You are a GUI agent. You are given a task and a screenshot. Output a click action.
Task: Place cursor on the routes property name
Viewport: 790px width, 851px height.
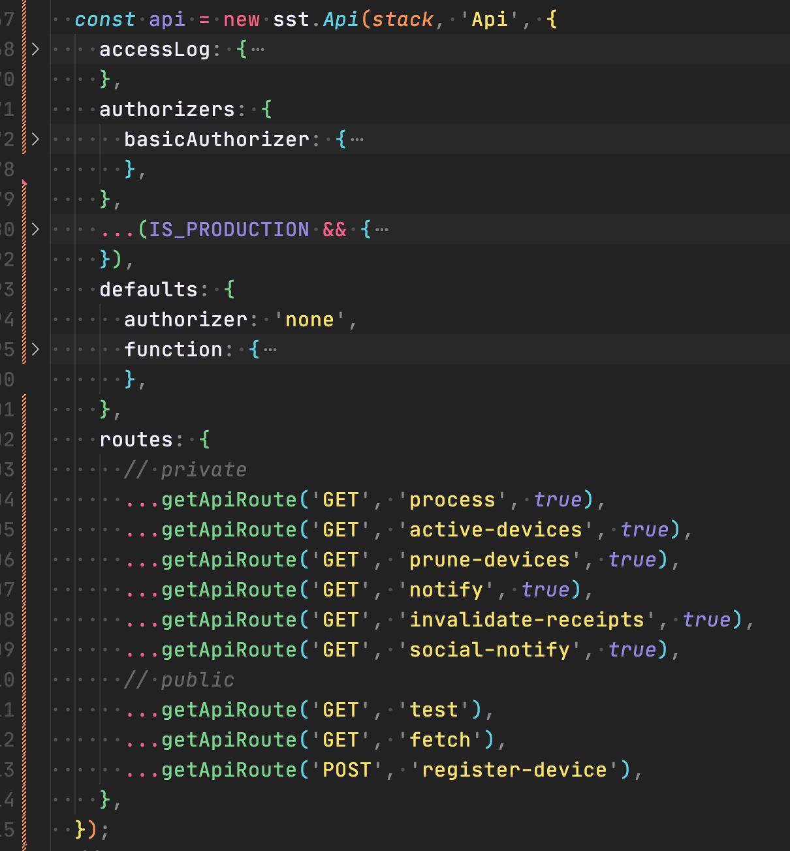pos(136,439)
